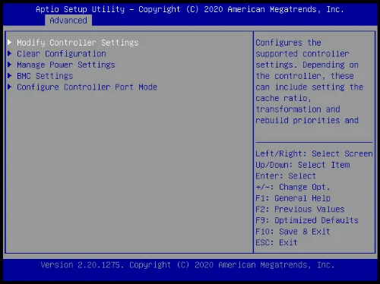Open Modify Controller Settings submenu
Image resolution: width=380 pixels, height=284 pixels.
pyautogui.click(x=78, y=43)
